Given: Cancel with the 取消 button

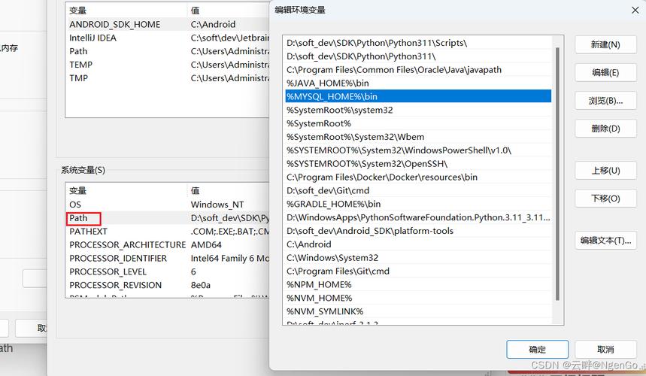Looking at the screenshot, I should pyautogui.click(x=605, y=349).
